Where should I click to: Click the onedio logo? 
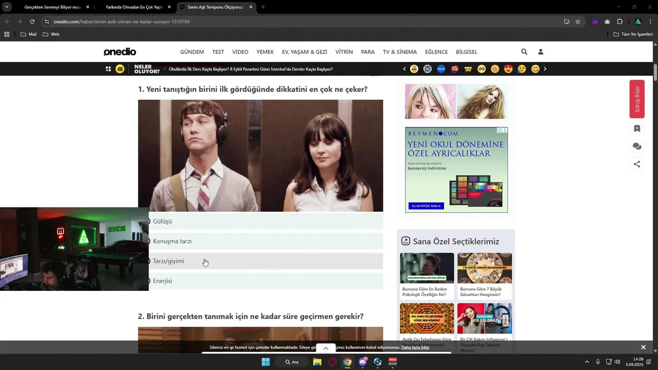[120, 52]
